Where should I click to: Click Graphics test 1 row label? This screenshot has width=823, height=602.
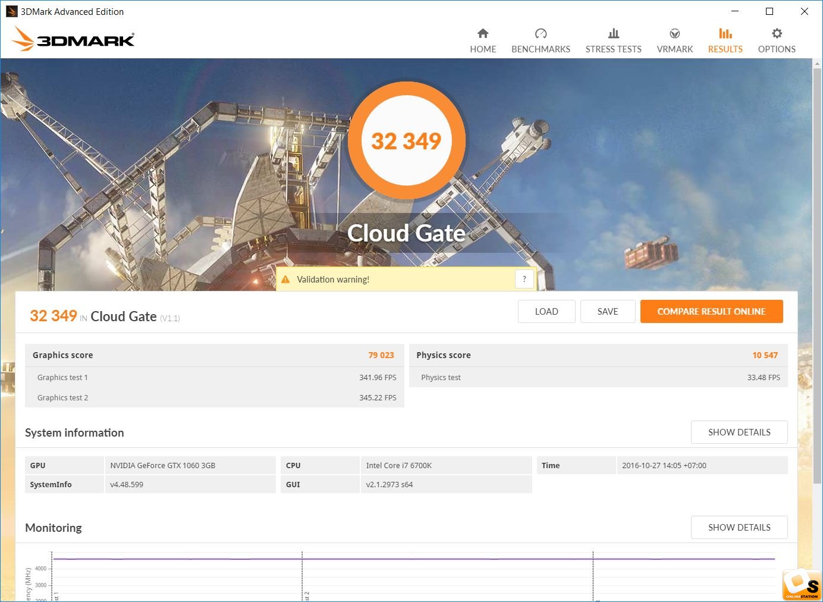[62, 378]
